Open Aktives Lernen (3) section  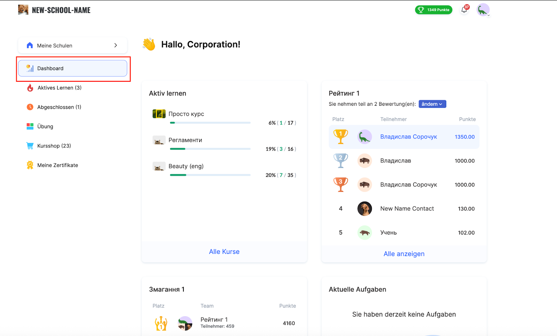coord(59,88)
